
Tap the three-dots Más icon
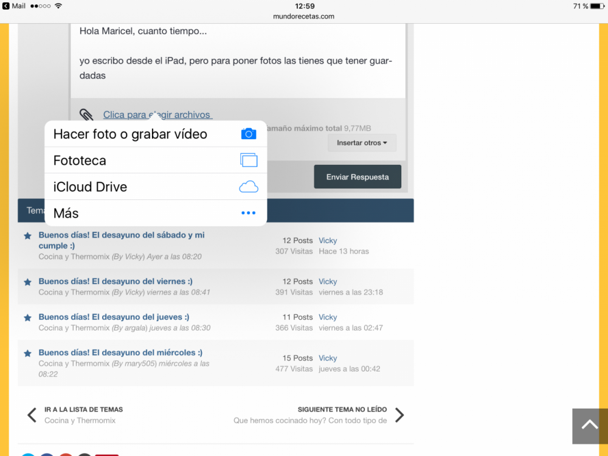tap(248, 213)
